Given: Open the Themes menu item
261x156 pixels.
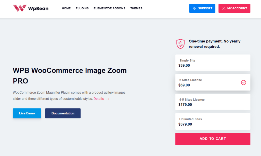Looking at the screenshot, I should pyautogui.click(x=136, y=8).
